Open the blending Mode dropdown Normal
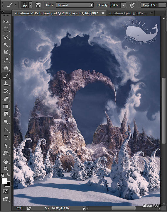The height and width of the screenshot is (212, 167). (x=75, y=5)
